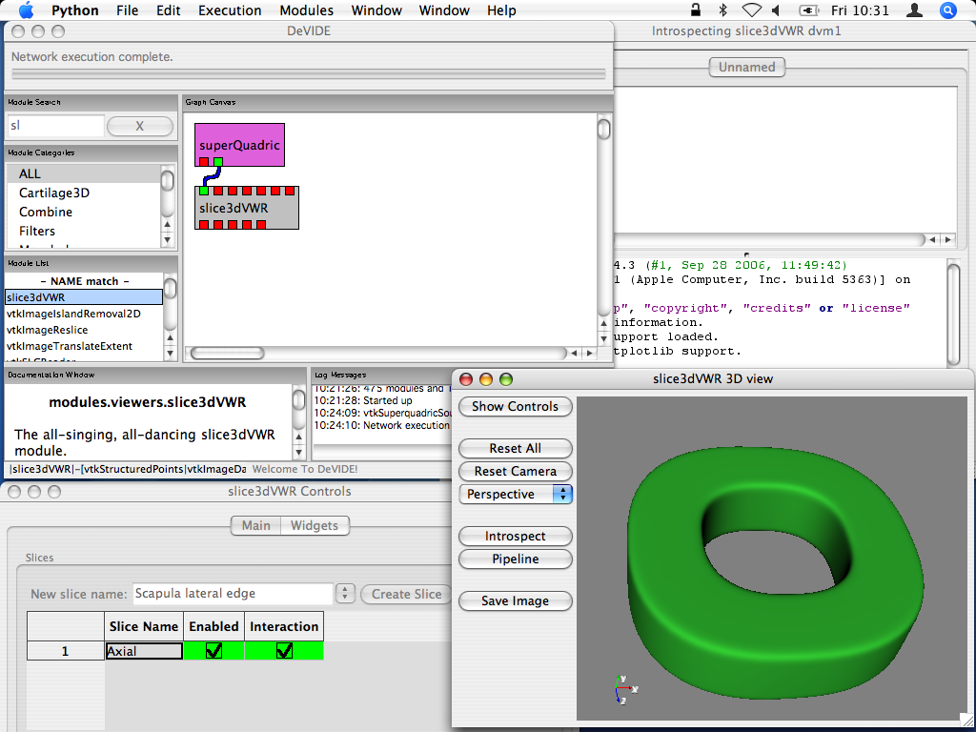Screen dimensions: 976x732
Task: Click the Show Controls button
Action: [516, 406]
